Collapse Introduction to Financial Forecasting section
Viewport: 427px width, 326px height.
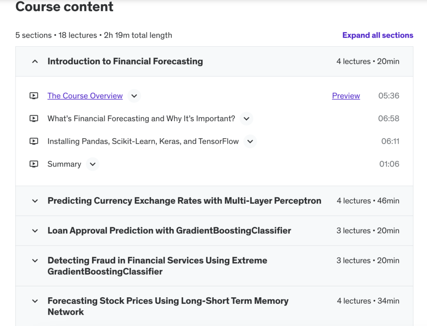(x=35, y=62)
